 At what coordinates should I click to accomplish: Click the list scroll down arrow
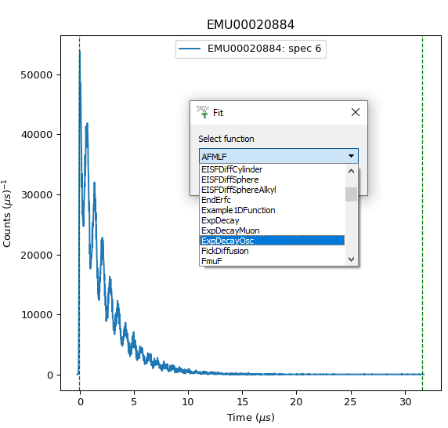(x=352, y=259)
